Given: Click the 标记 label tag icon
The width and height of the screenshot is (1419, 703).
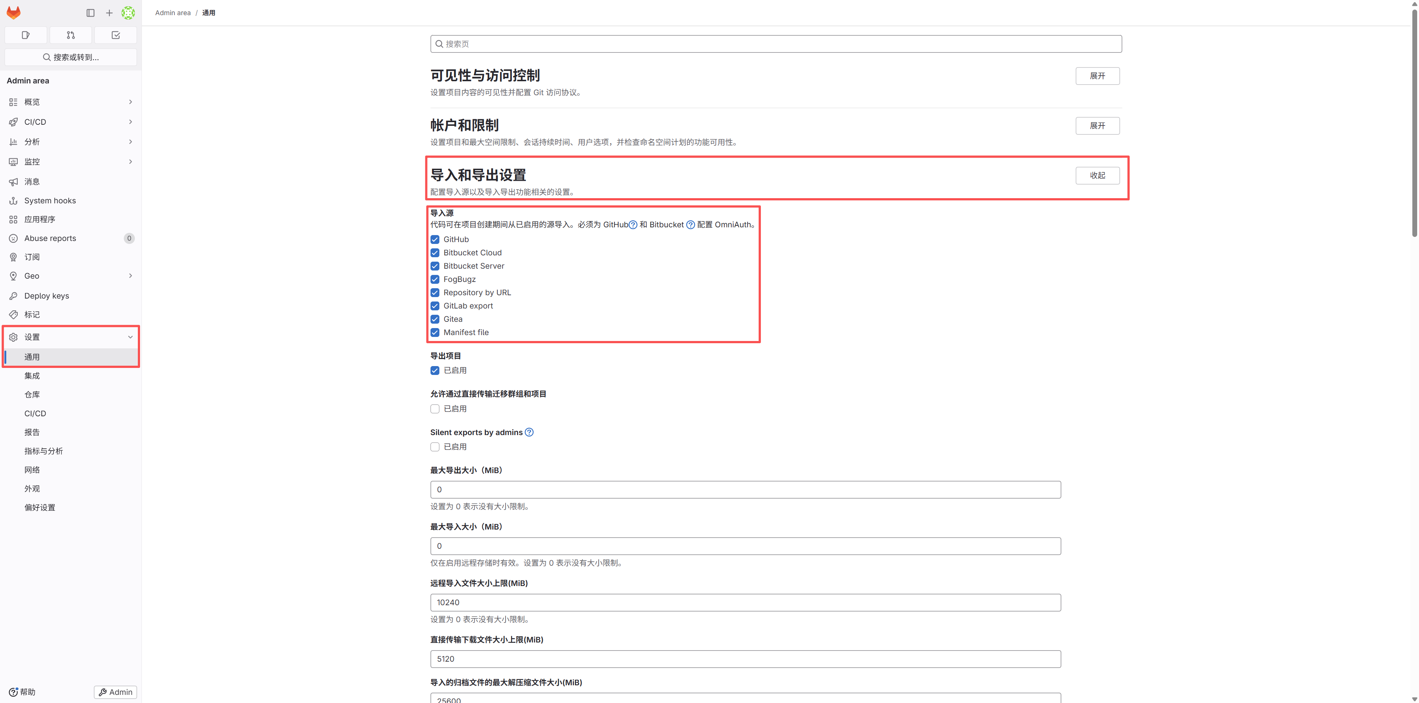Looking at the screenshot, I should pyautogui.click(x=13, y=315).
